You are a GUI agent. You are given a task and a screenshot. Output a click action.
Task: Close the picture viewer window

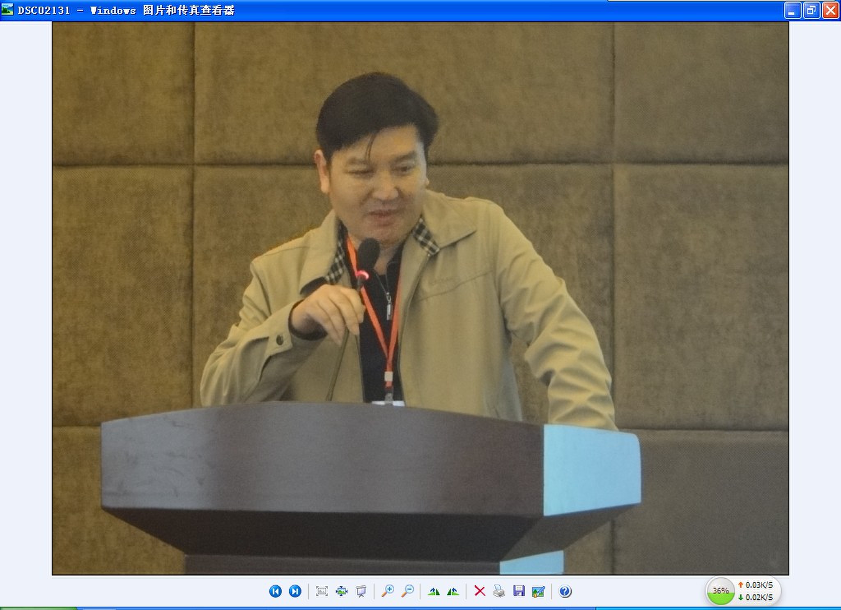coord(830,10)
